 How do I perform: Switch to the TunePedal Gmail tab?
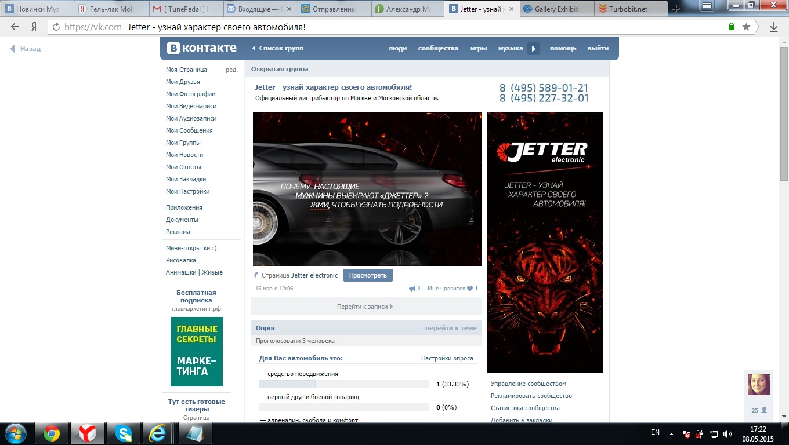pos(186,9)
